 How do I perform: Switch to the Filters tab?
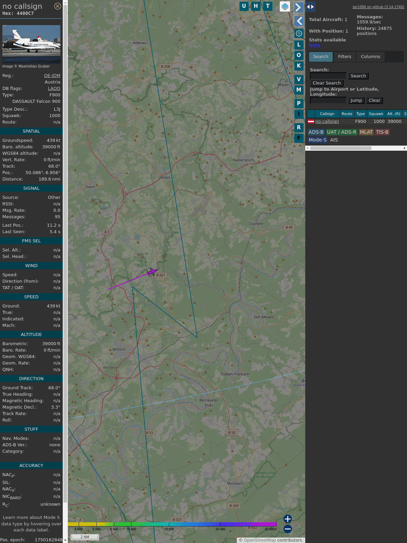[345, 57]
